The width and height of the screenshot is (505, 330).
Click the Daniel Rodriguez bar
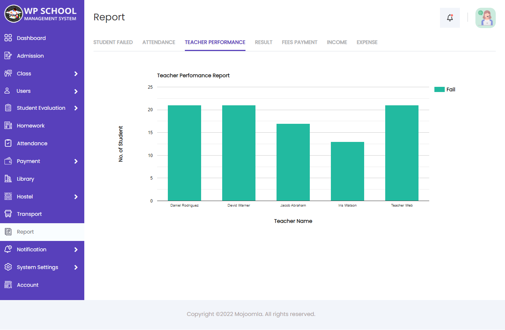point(184,153)
